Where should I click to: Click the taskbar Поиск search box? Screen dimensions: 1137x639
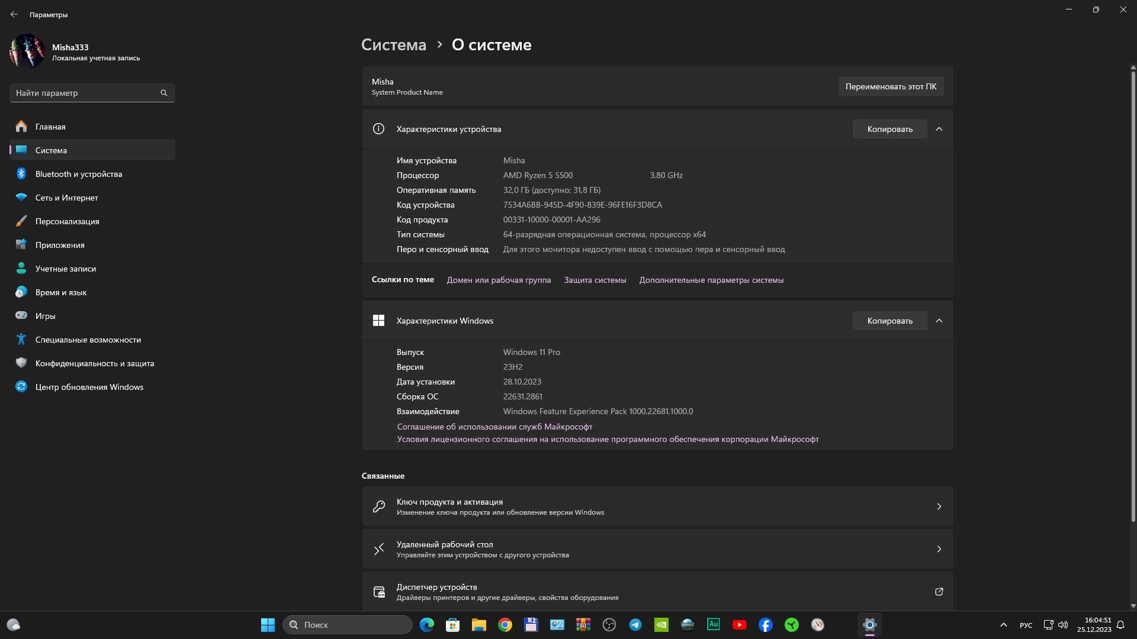click(348, 625)
